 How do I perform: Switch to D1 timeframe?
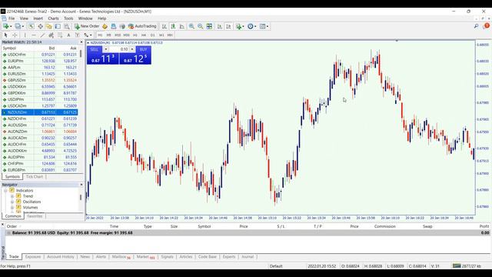[152, 35]
